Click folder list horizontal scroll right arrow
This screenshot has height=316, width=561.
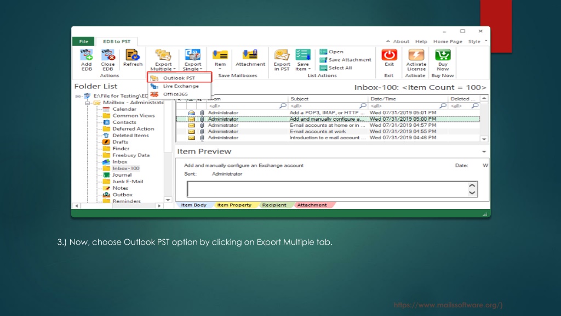pos(159,206)
